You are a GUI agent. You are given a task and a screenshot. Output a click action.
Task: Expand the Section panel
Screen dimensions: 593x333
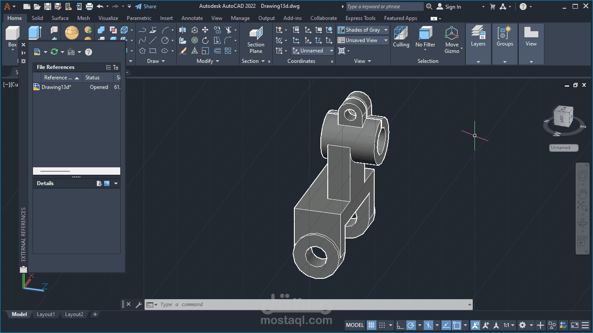[253, 61]
